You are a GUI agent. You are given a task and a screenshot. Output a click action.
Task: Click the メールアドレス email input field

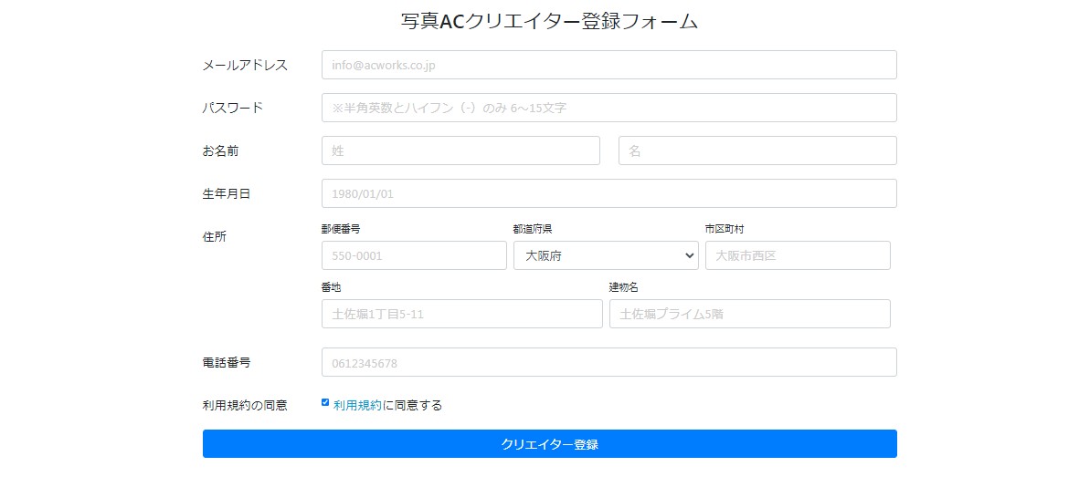(608, 65)
